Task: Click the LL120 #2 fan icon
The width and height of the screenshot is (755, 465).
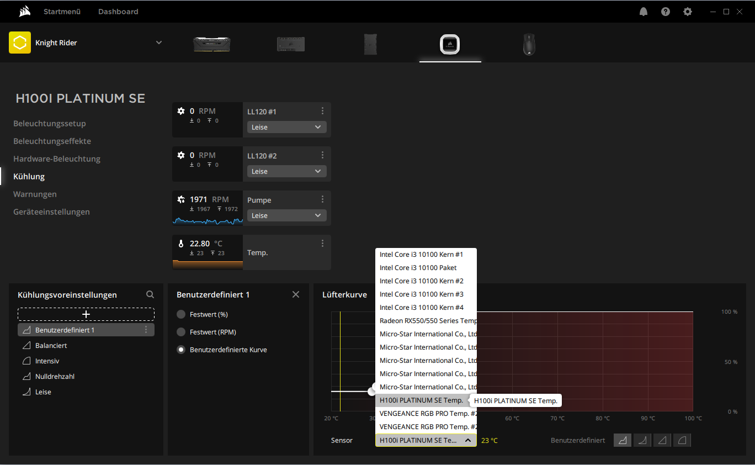Action: coord(181,155)
